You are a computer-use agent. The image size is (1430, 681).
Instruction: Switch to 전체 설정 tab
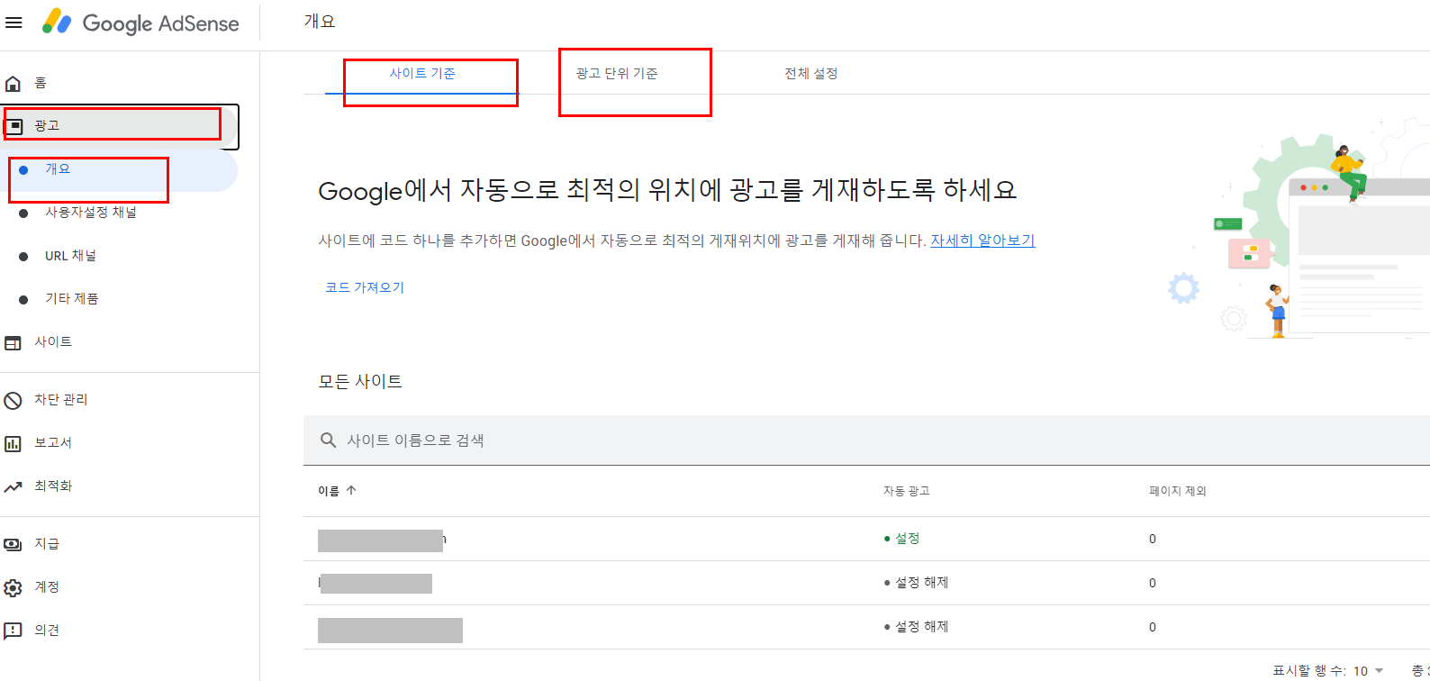pyautogui.click(x=811, y=74)
